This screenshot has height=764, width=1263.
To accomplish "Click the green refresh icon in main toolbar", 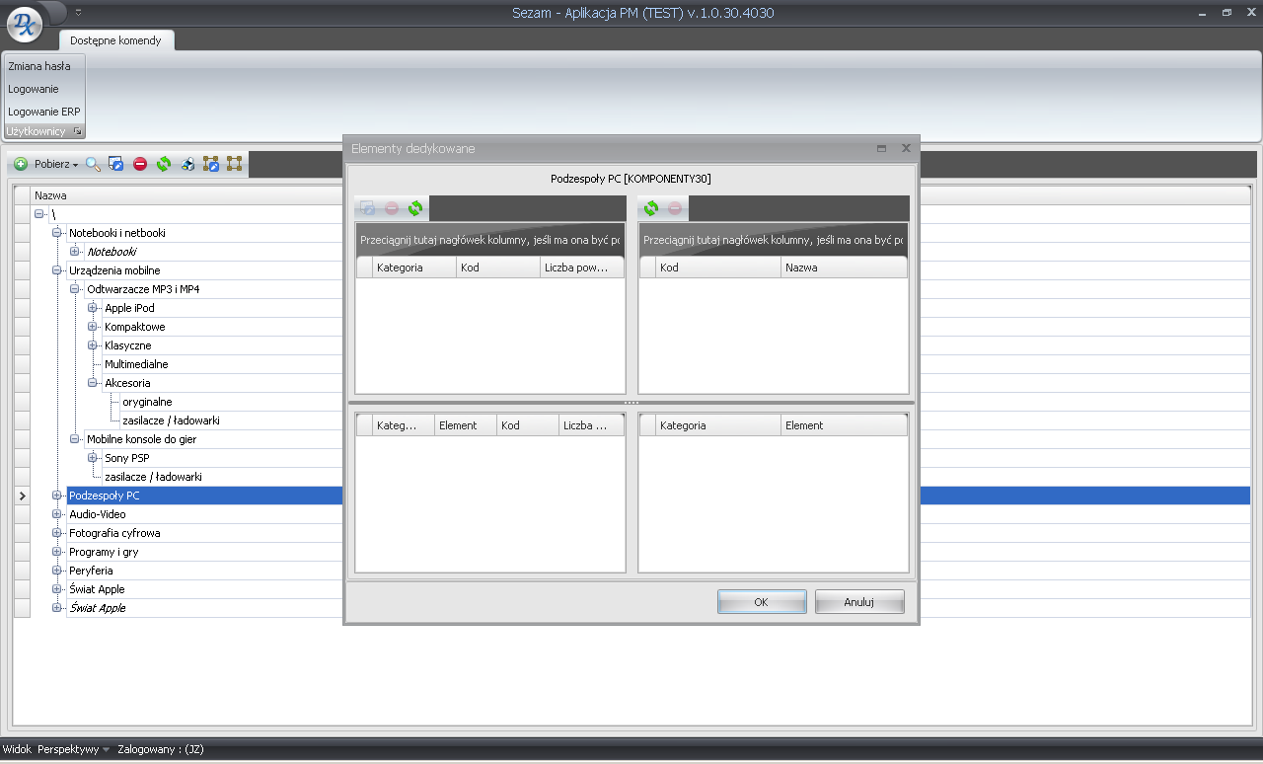I will [164, 164].
